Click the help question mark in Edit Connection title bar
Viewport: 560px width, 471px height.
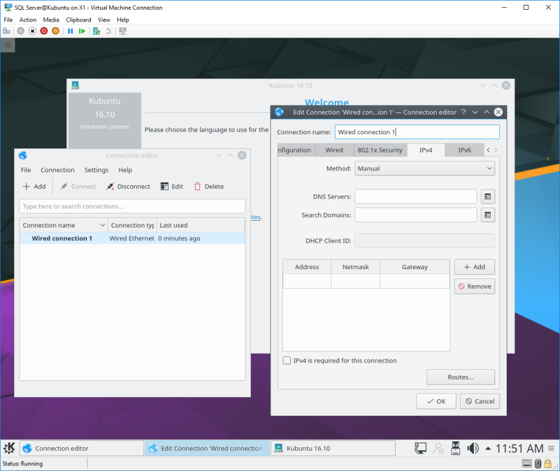pos(463,112)
